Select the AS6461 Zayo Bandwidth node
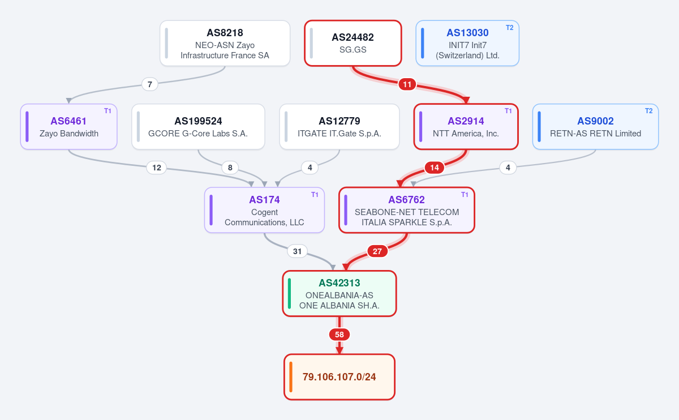This screenshot has height=420, width=679. (x=68, y=127)
